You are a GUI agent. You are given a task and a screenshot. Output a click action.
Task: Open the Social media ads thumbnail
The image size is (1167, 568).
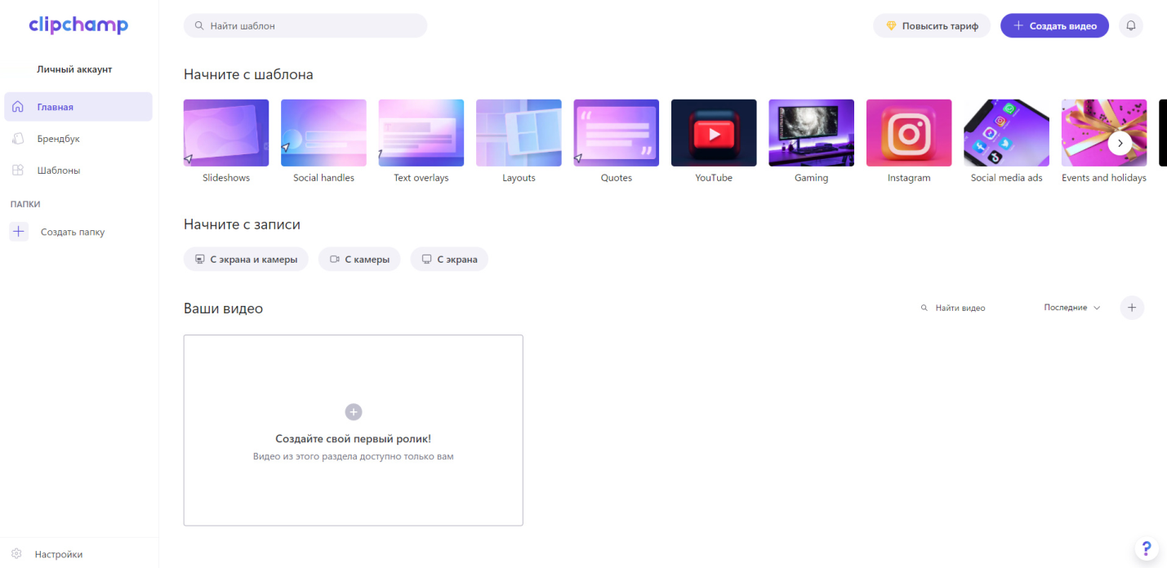click(1007, 133)
